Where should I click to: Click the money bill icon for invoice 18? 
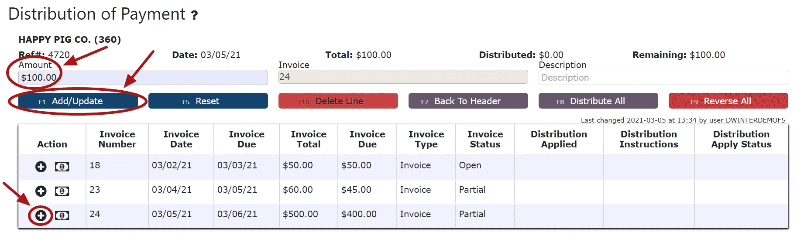tap(62, 167)
